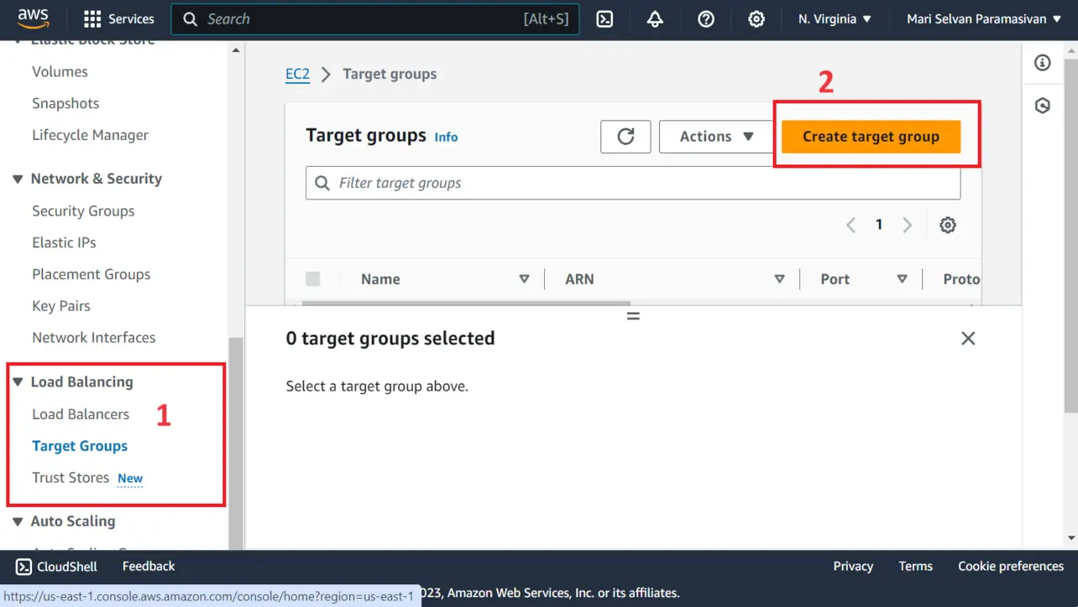Follow the EC2 breadcrumb link
This screenshot has height=607, width=1078.
tap(297, 74)
